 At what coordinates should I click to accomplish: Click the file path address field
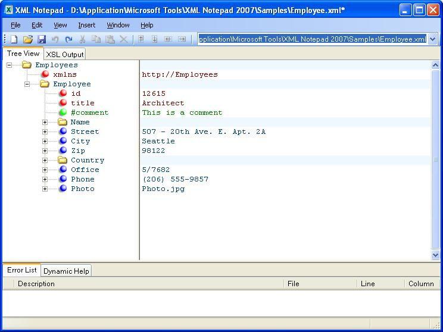coord(313,39)
